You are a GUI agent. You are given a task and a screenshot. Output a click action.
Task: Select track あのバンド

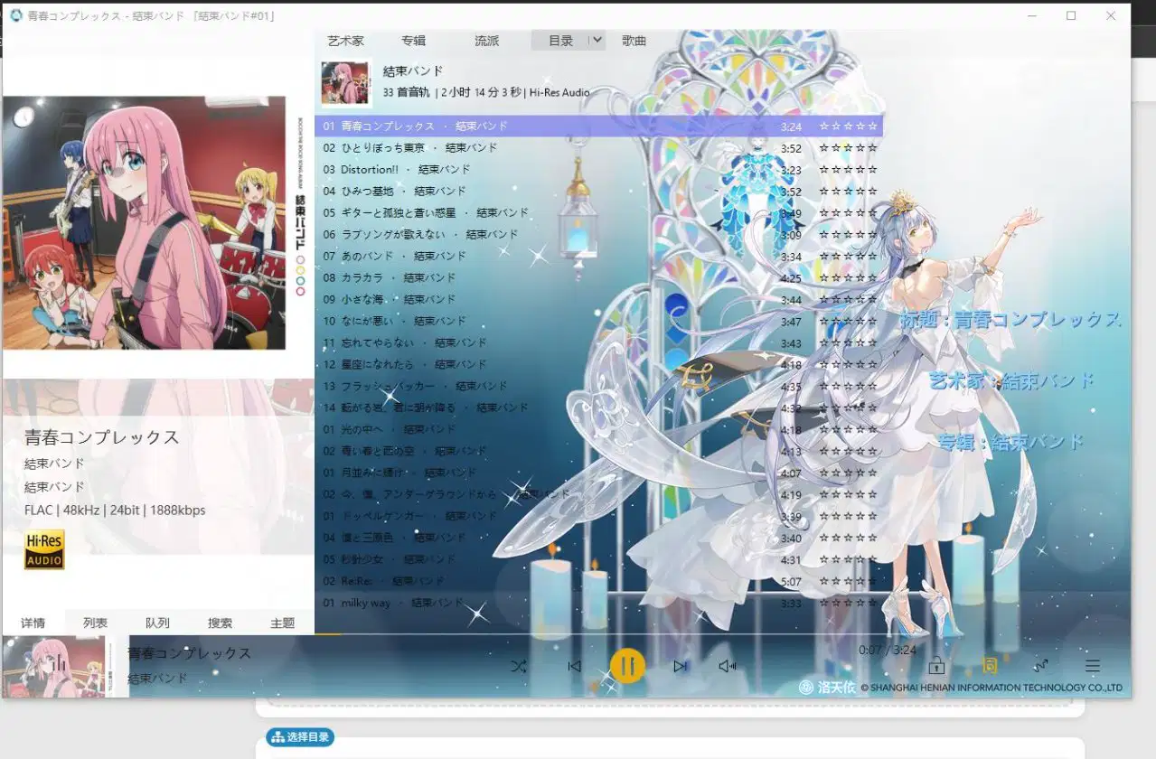pyautogui.click(x=598, y=257)
